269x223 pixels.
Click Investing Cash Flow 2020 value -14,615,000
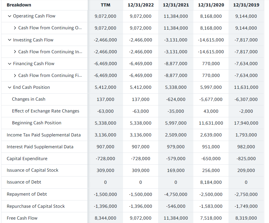click(x=211, y=40)
